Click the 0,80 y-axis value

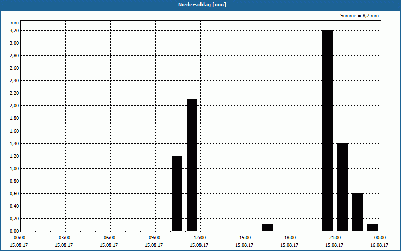click(x=14, y=181)
